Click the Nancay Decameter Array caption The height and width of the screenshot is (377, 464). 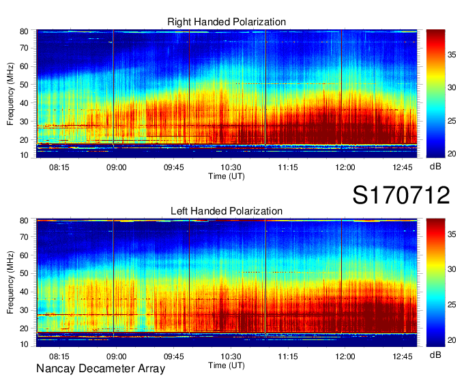tap(100, 369)
